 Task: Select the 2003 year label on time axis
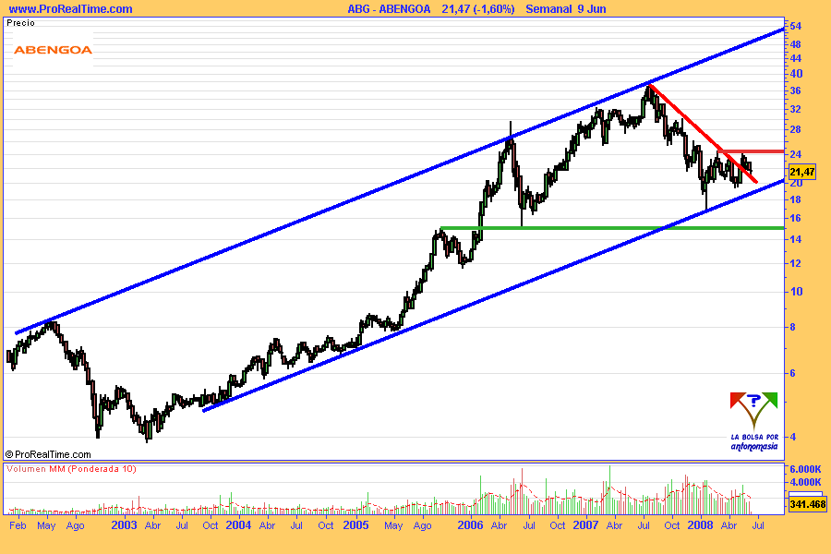click(124, 525)
